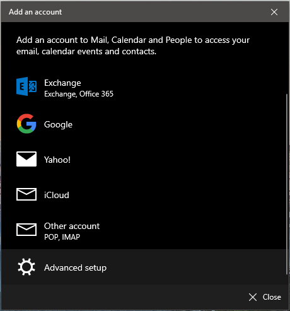
Task: Click the account list vertical scrollbar
Action: (287, 184)
